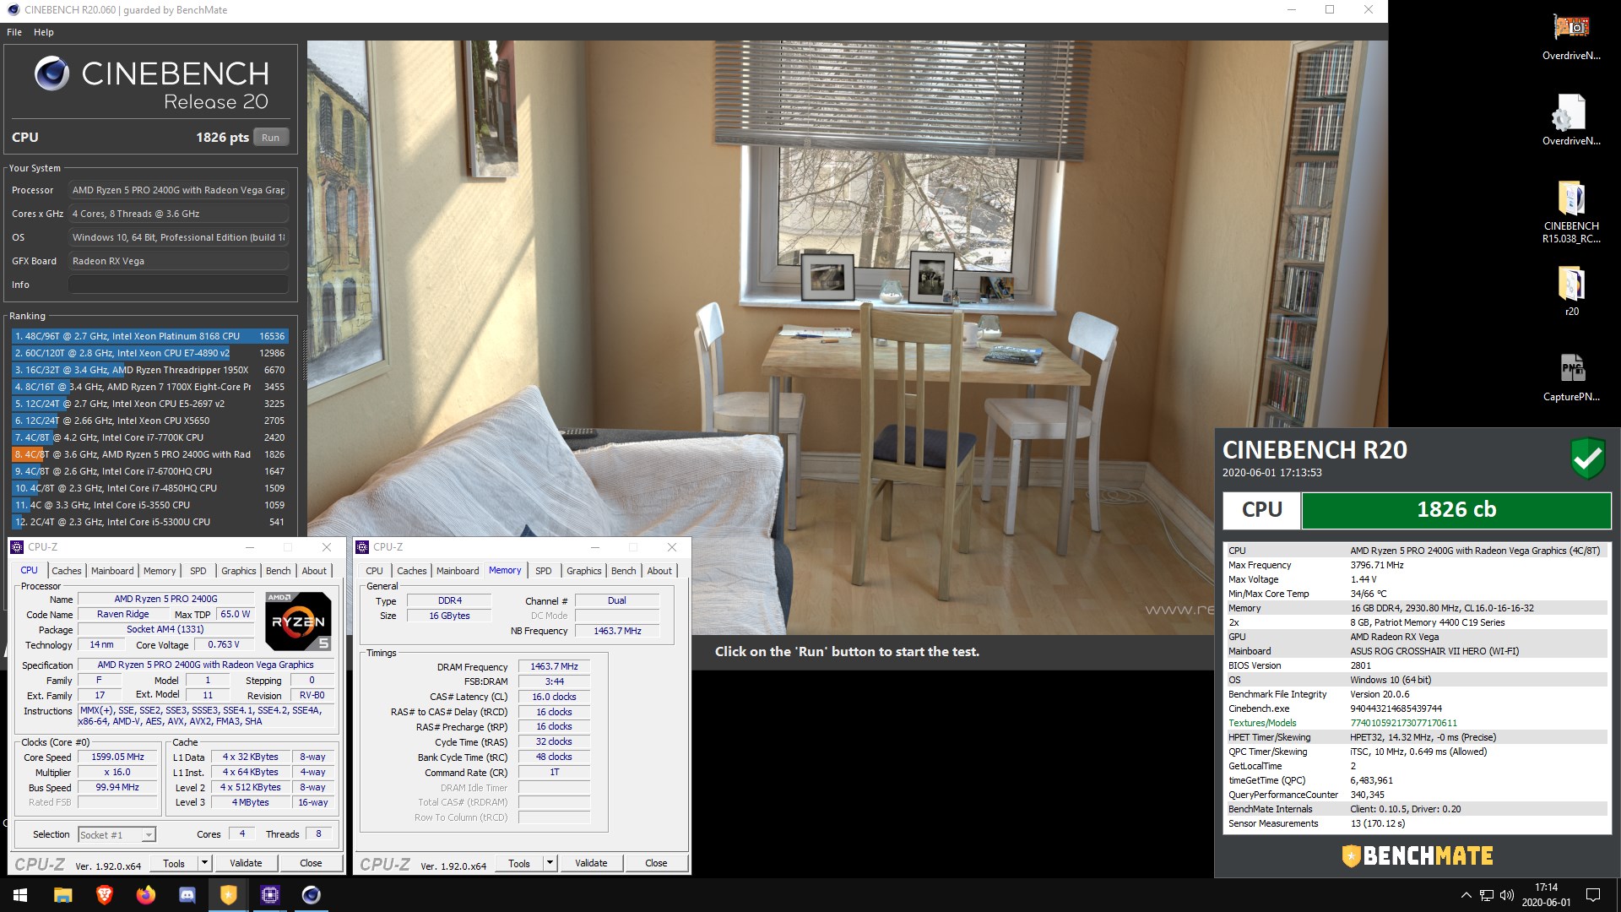Click Close button in right CPU-Z
This screenshot has width=1621, height=912.
point(656,863)
